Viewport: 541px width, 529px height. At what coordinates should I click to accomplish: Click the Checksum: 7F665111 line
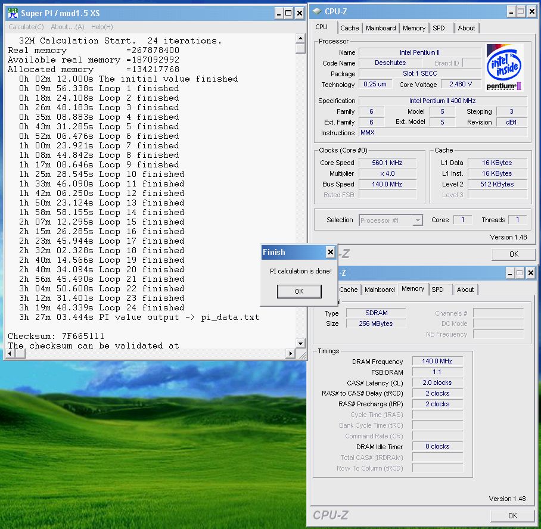point(56,336)
